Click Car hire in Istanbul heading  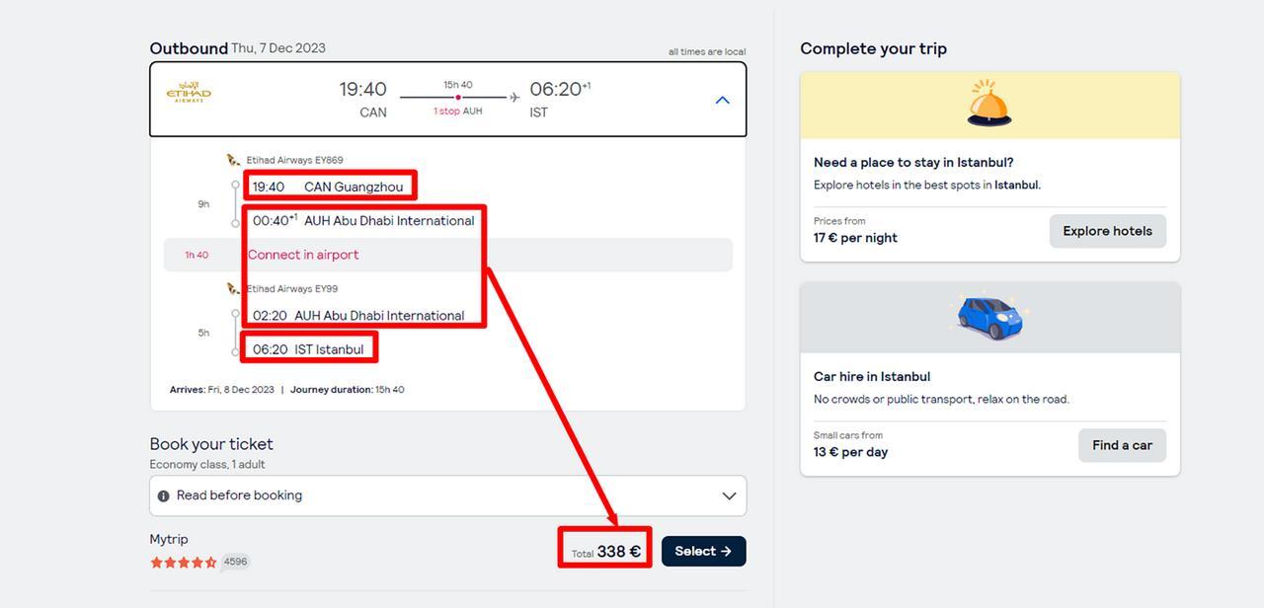(x=872, y=377)
